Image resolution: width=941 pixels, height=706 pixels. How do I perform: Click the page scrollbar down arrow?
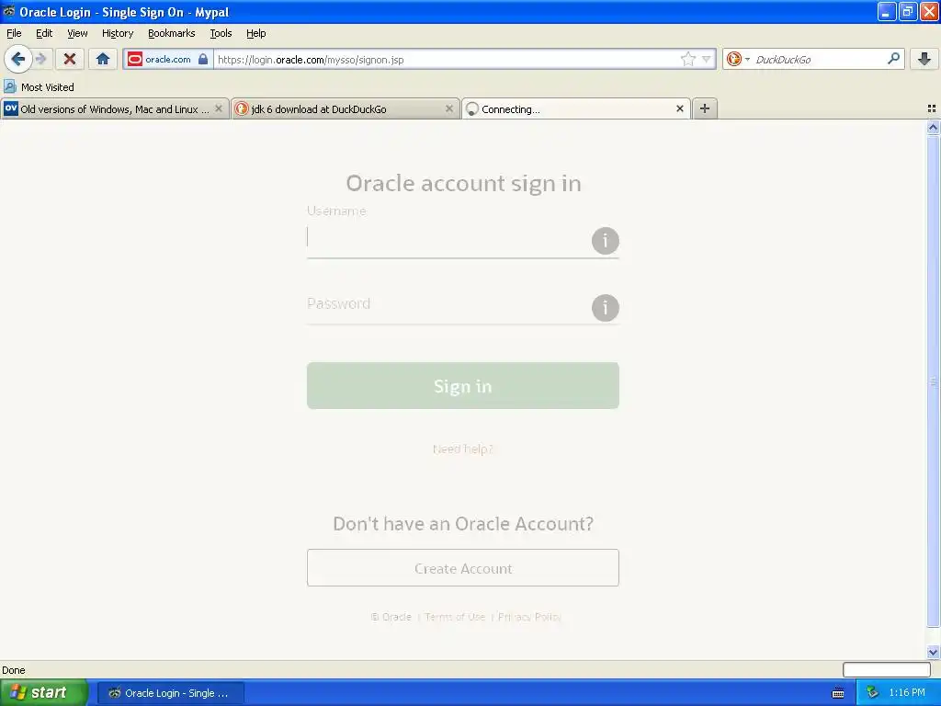(933, 652)
